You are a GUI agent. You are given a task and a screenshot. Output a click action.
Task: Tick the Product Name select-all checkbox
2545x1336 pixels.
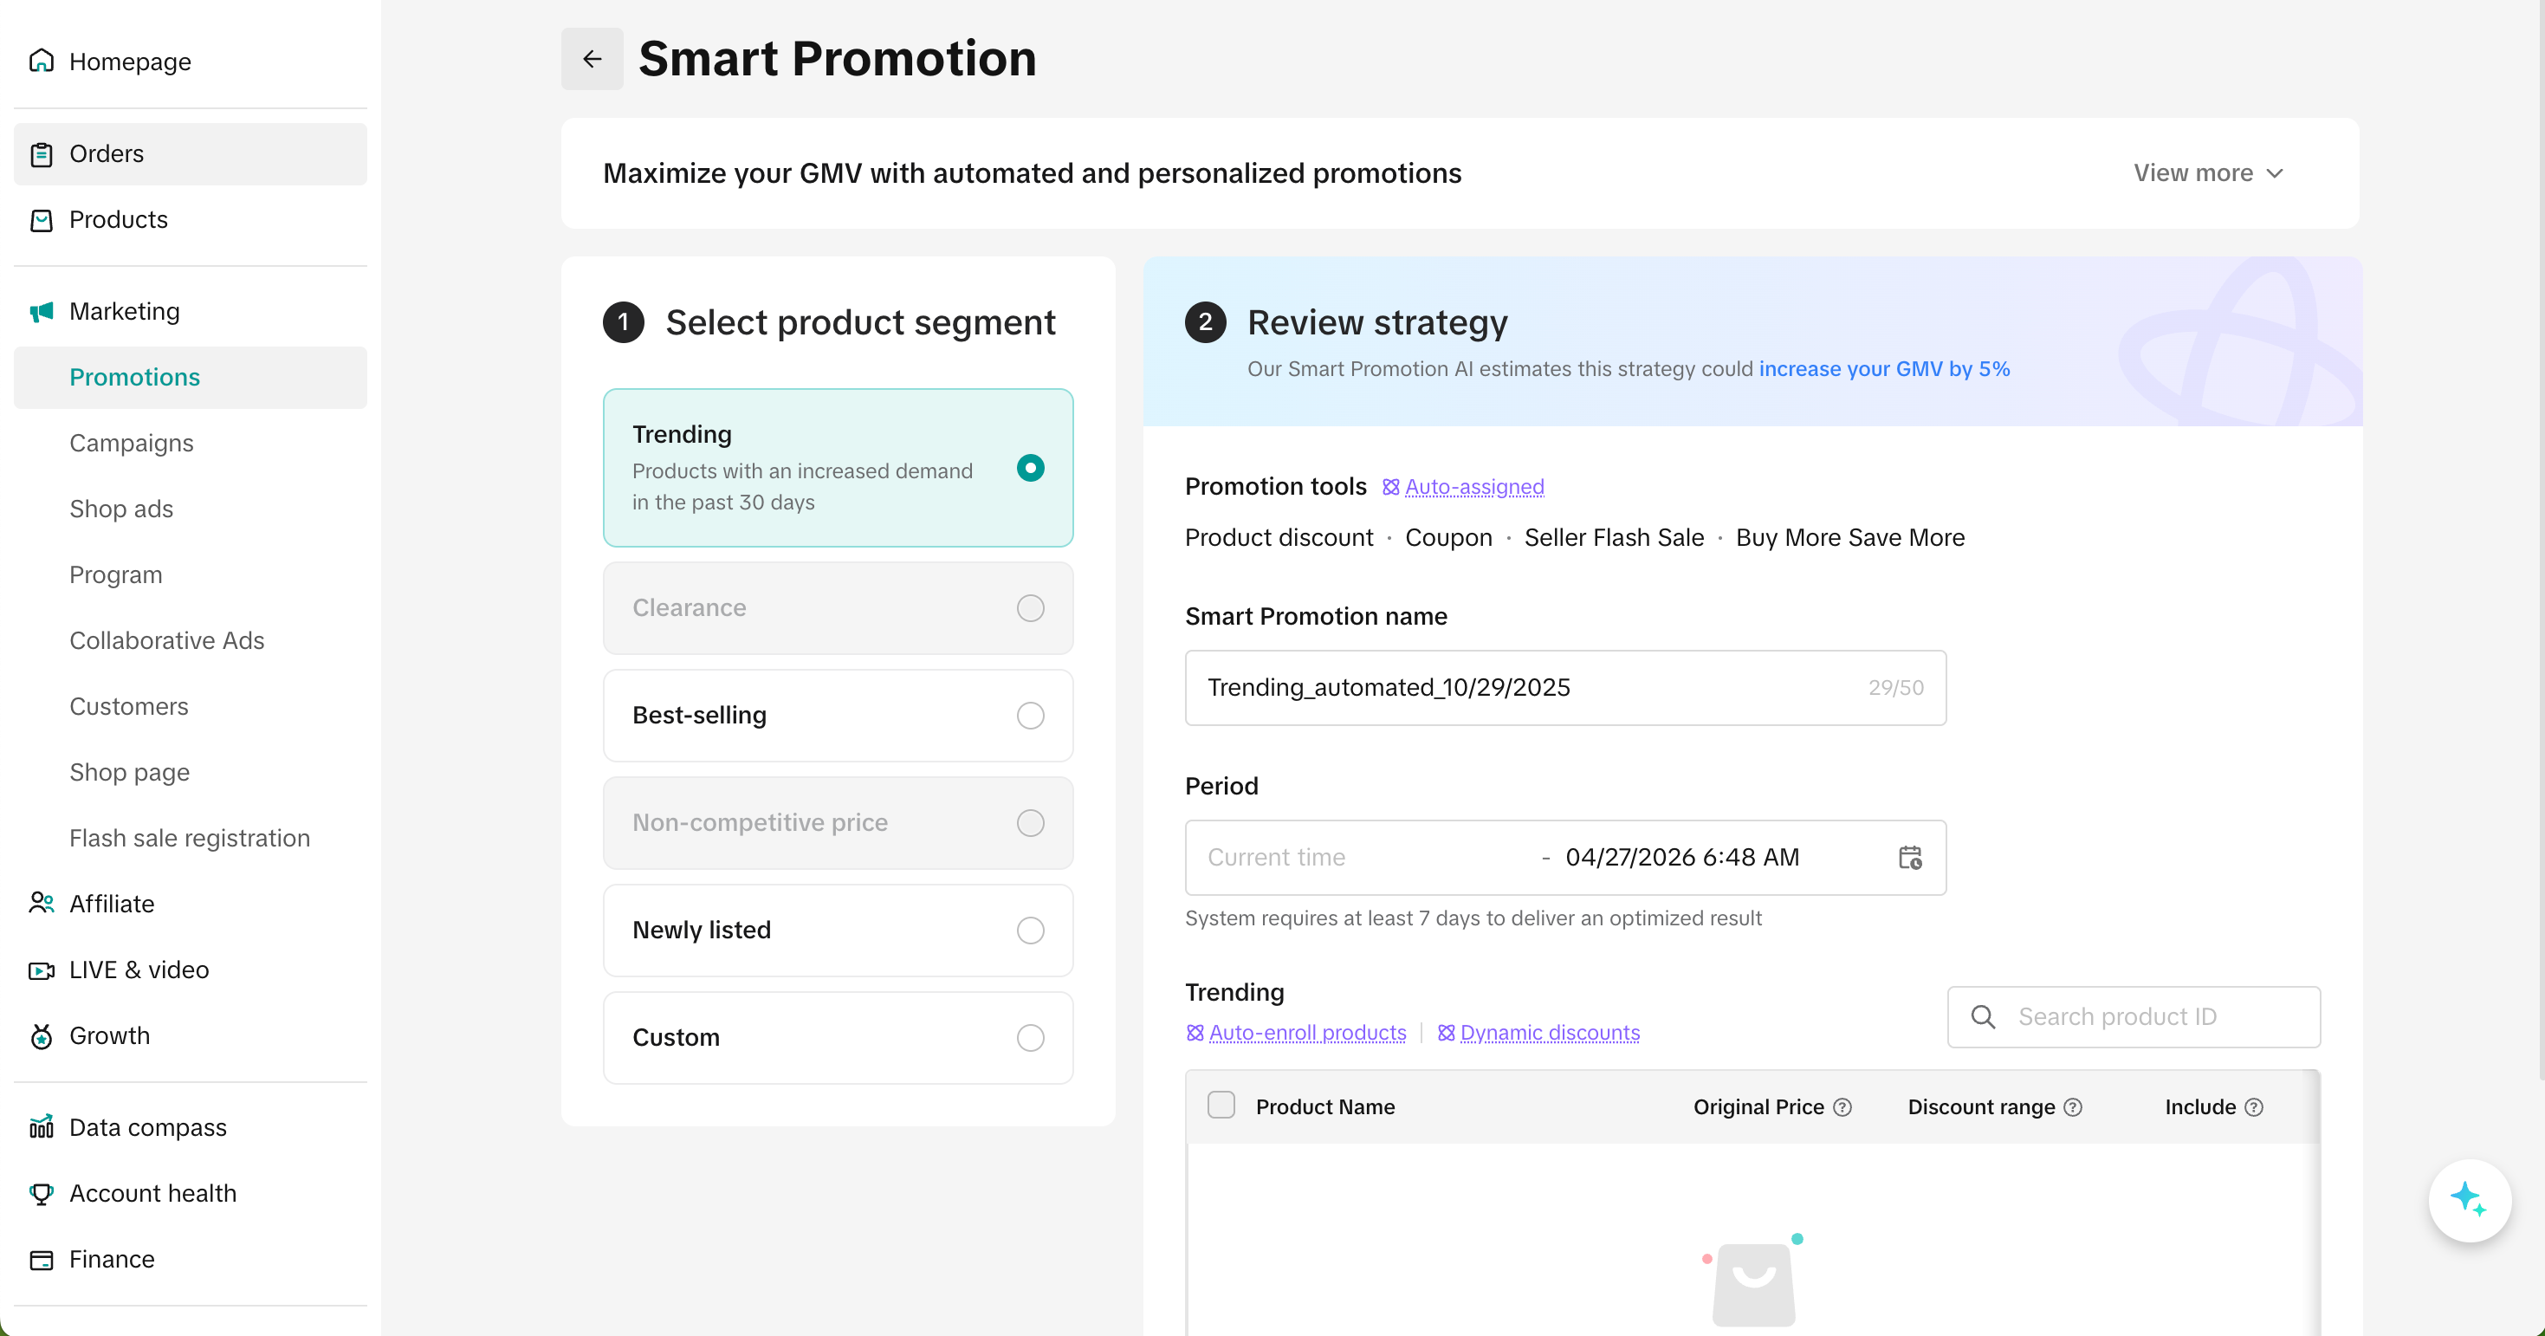pyautogui.click(x=1221, y=1105)
